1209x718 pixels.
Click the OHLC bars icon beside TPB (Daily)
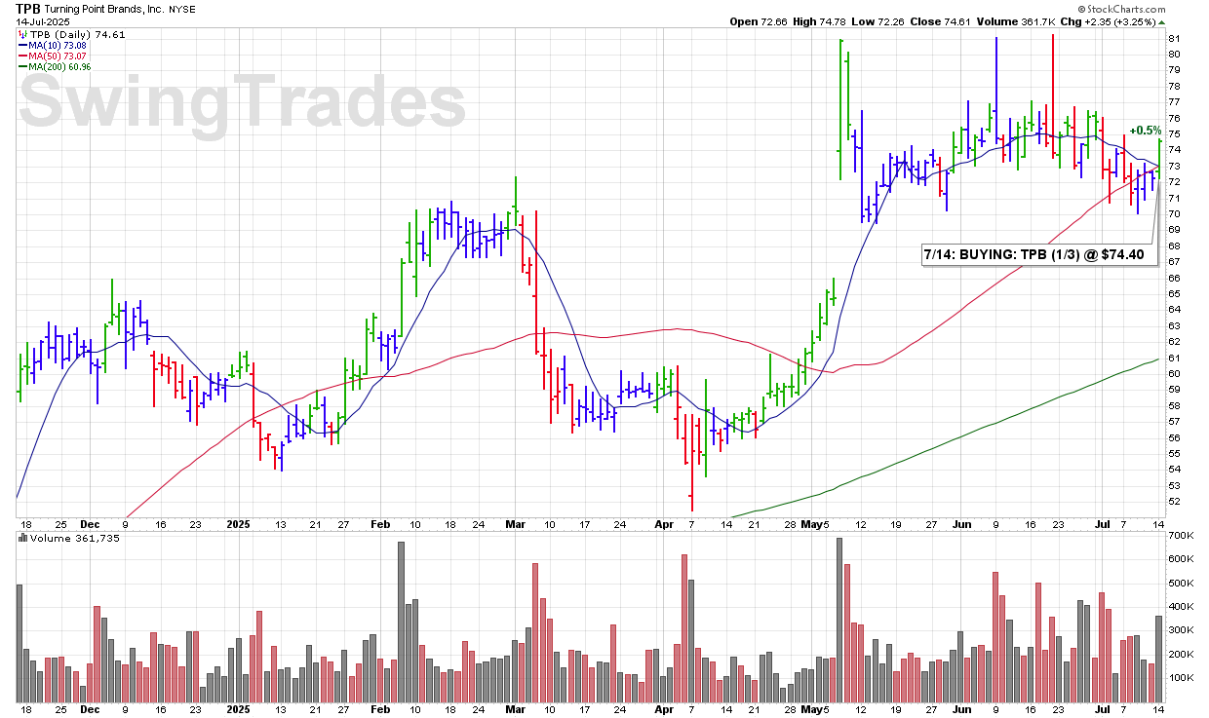[x=21, y=34]
